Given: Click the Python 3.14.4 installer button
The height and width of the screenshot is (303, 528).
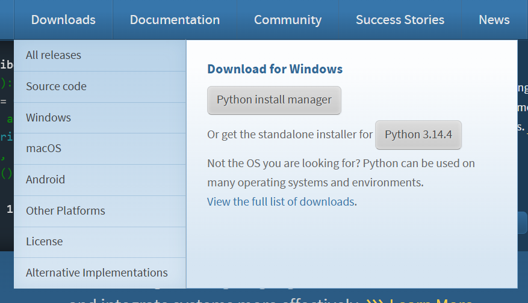Looking at the screenshot, I should [x=418, y=135].
